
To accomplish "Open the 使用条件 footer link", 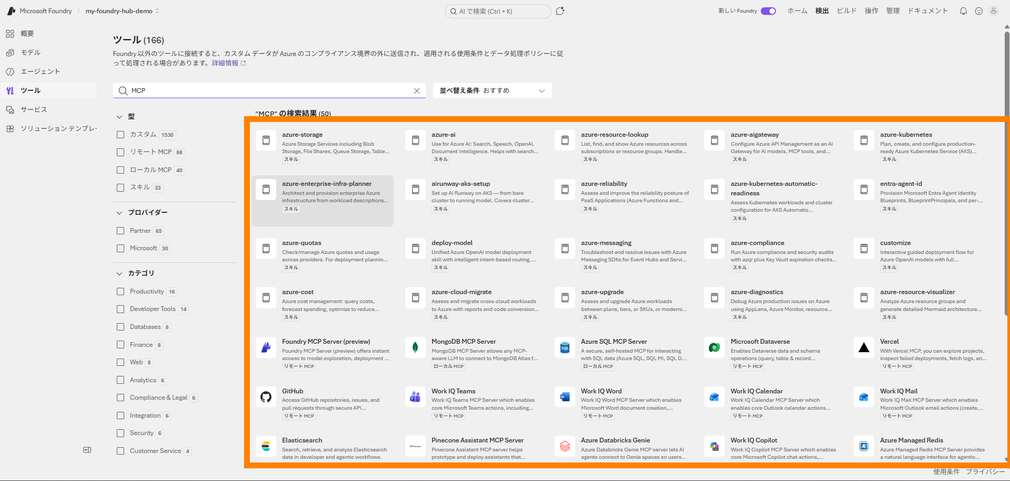I will [x=946, y=471].
